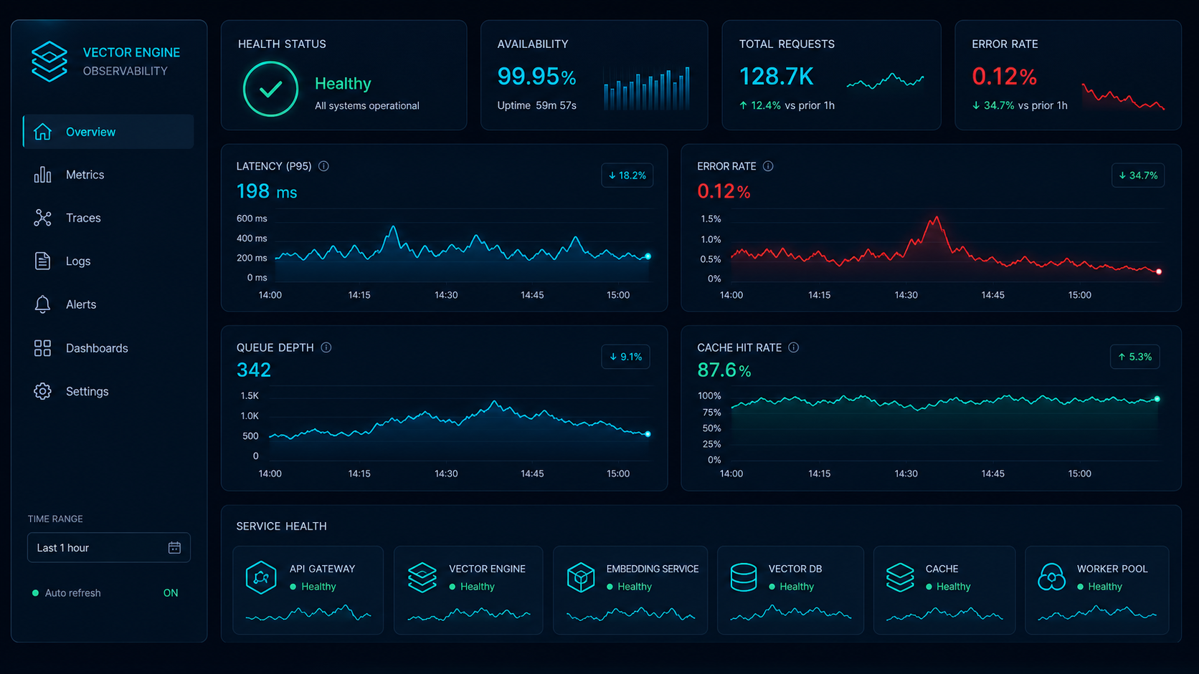Image resolution: width=1199 pixels, height=674 pixels.
Task: Click the latency chart endpoint marker
Action: click(648, 256)
